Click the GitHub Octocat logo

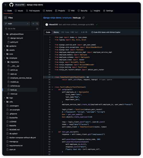click(x=11, y=5)
